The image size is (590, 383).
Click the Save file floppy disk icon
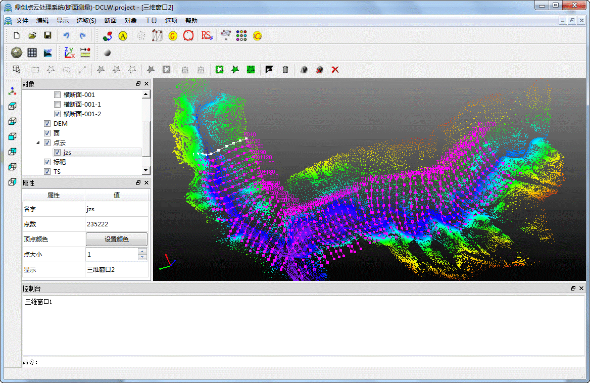pyautogui.click(x=47, y=35)
